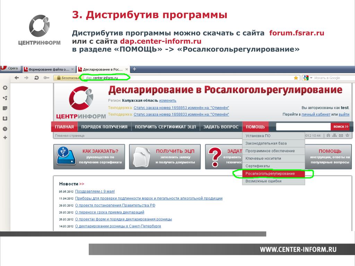Open the Google search engine dropdown arrow

311,78
